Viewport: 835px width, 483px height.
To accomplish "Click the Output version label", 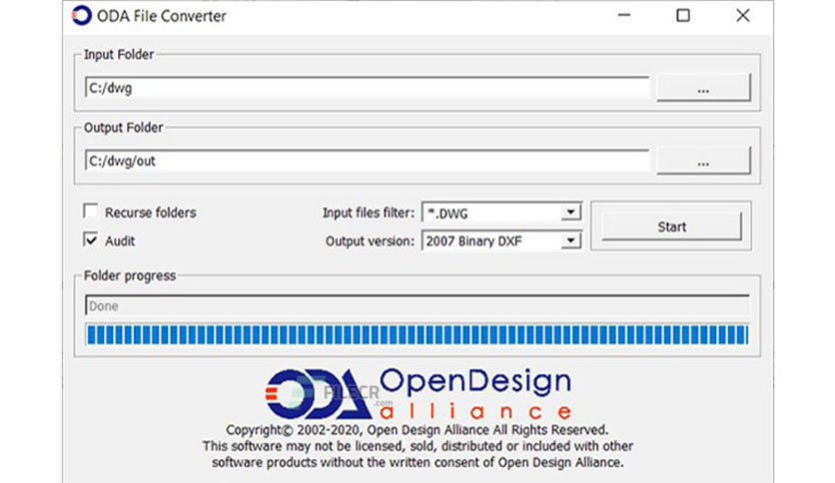I will tap(371, 241).
